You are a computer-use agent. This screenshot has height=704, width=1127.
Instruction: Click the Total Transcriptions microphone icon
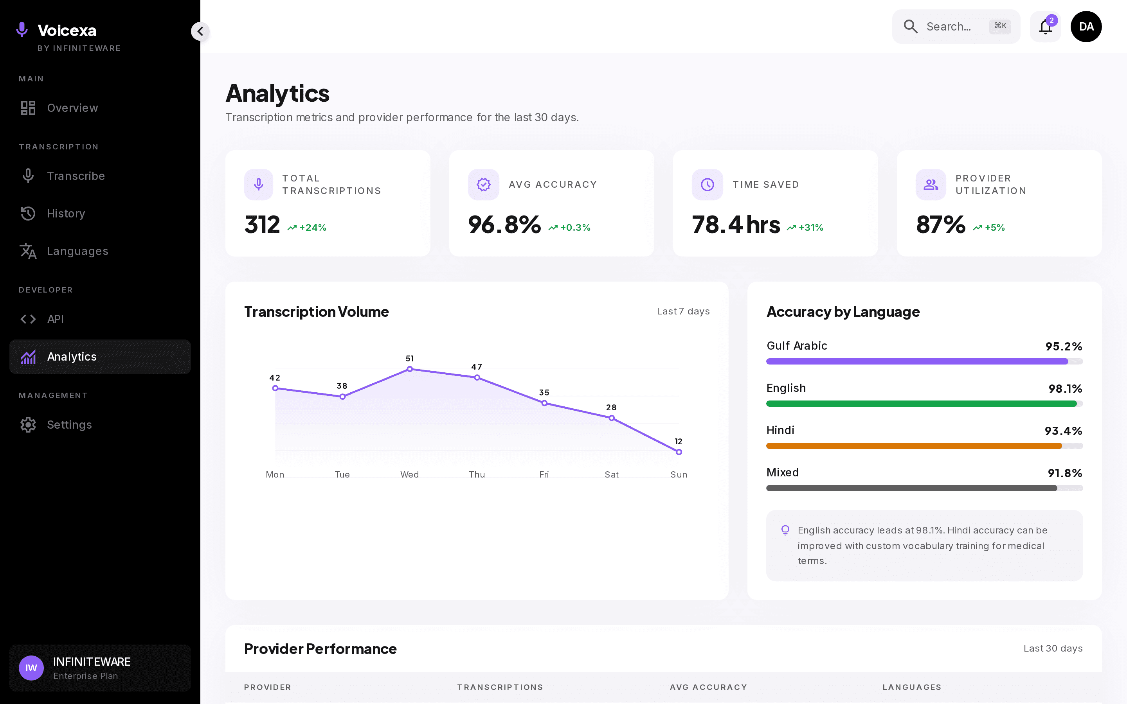coord(258,184)
